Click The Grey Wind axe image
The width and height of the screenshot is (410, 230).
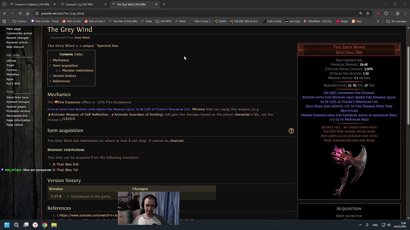click(349, 171)
